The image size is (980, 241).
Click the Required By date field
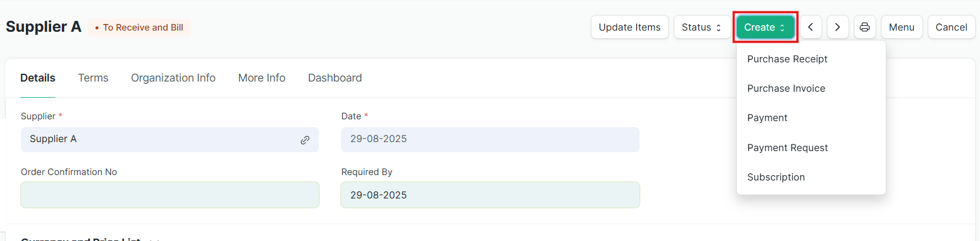(x=490, y=195)
